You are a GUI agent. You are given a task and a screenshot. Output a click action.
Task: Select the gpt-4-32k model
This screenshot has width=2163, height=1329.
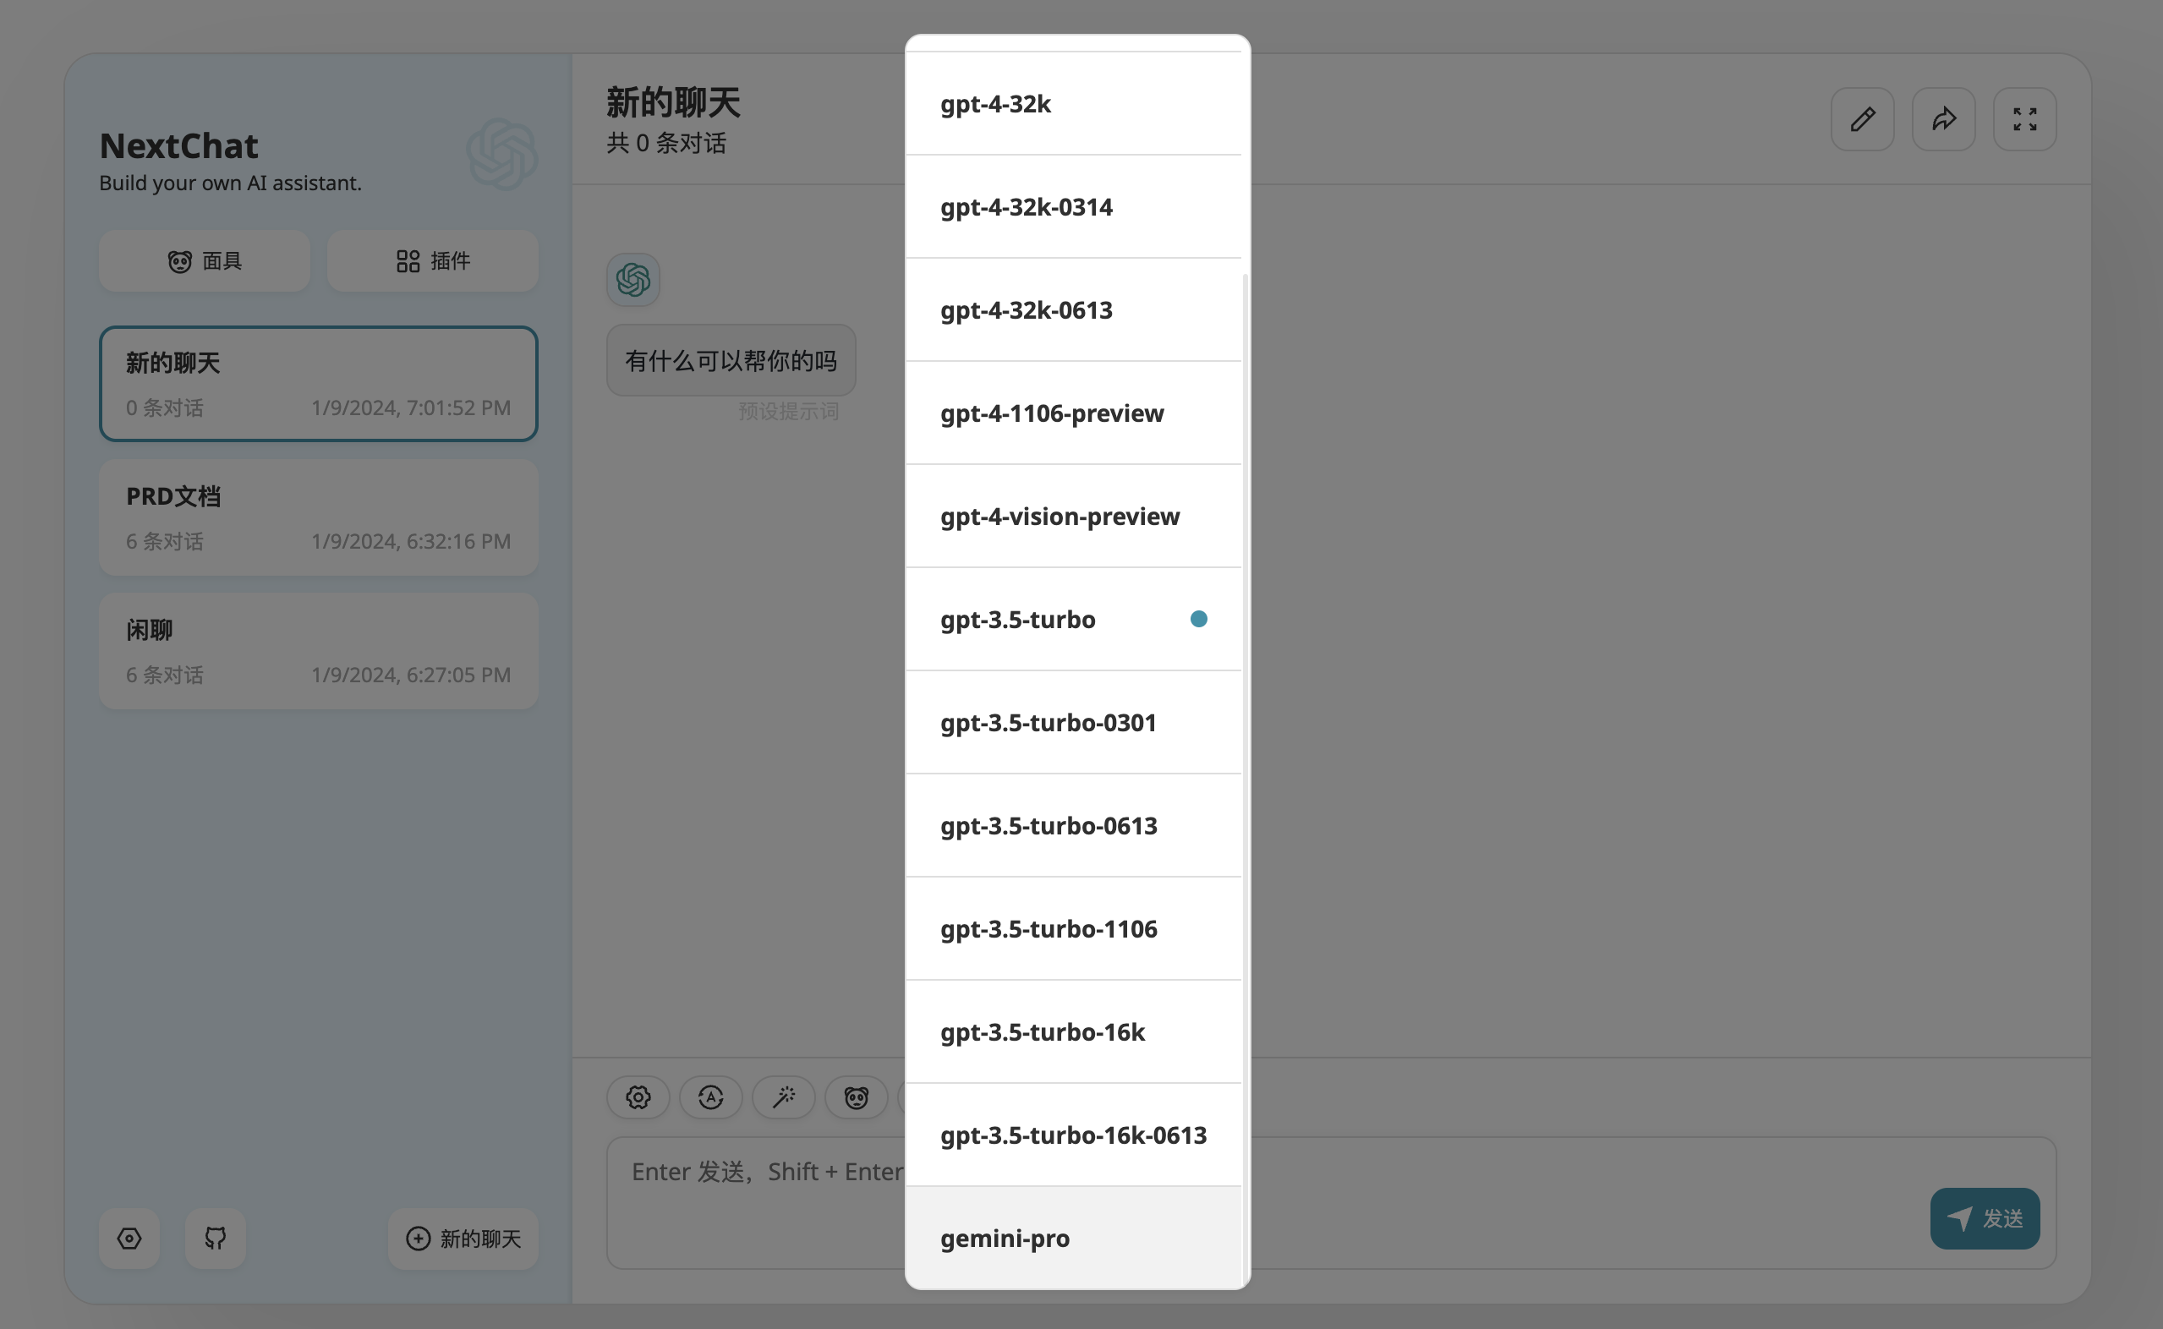pyautogui.click(x=1073, y=104)
